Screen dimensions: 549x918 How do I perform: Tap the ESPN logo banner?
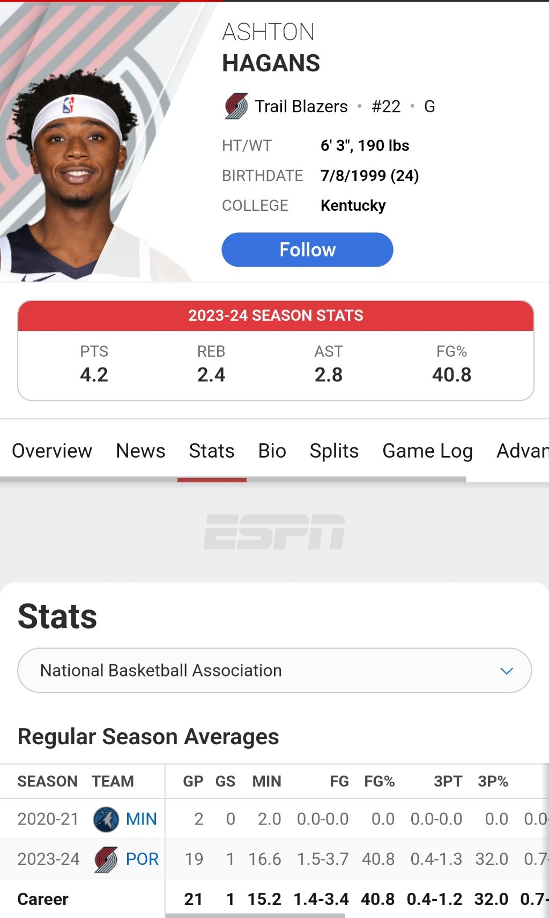pos(274,532)
